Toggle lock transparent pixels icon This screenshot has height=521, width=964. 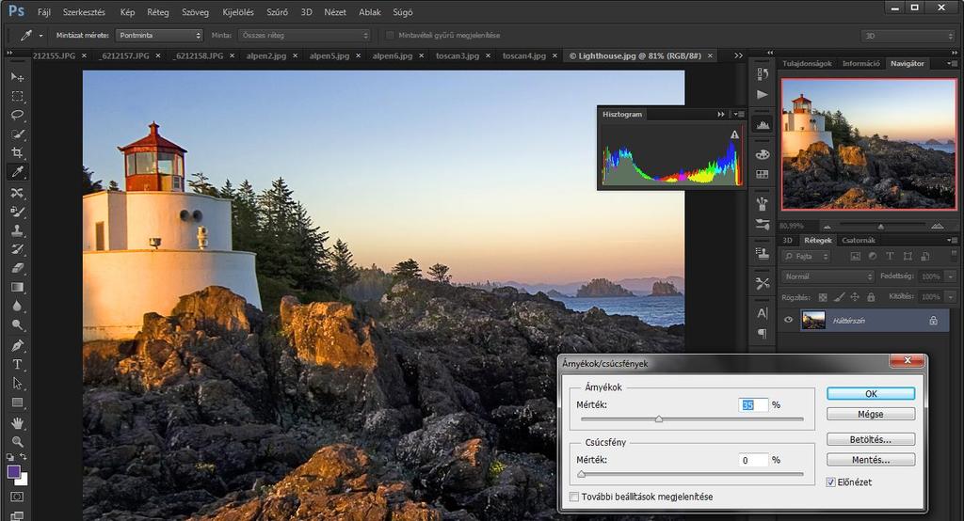[x=823, y=297]
